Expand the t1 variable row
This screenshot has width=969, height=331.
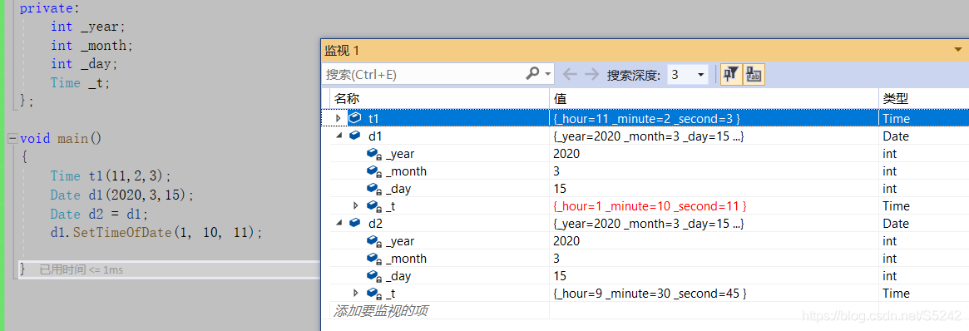(338, 118)
